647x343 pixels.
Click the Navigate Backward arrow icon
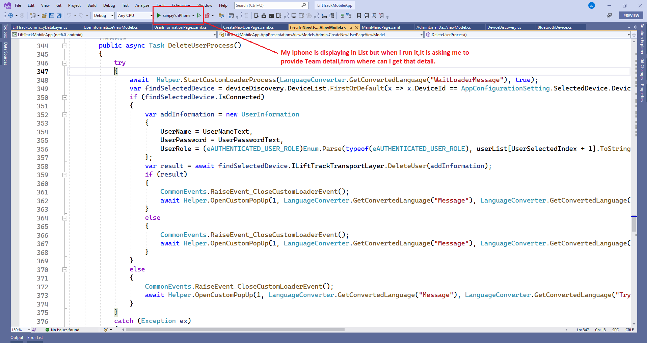pyautogui.click(x=10, y=16)
